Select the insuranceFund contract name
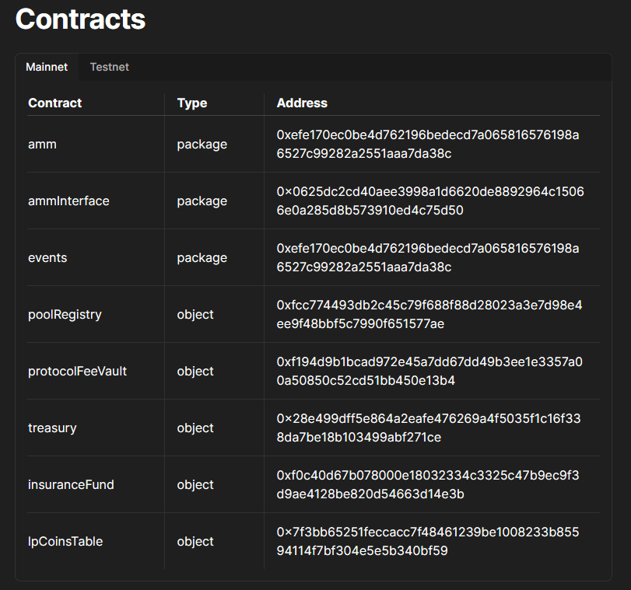This screenshot has height=590, width=631. (71, 484)
